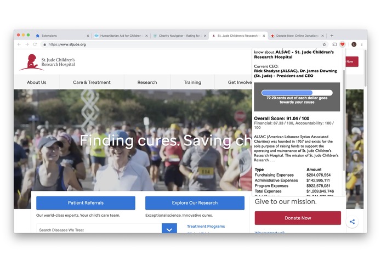The width and height of the screenshot is (381, 271).
Task: Bookmark page with star icon
Action: (324, 44)
